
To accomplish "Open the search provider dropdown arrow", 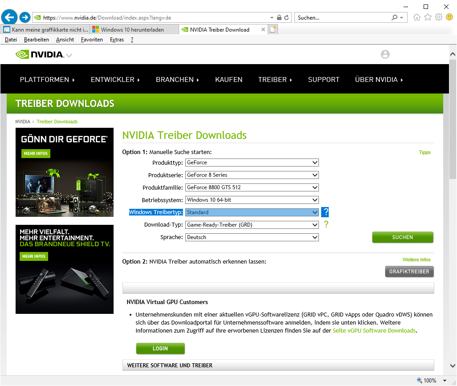I will (x=402, y=18).
